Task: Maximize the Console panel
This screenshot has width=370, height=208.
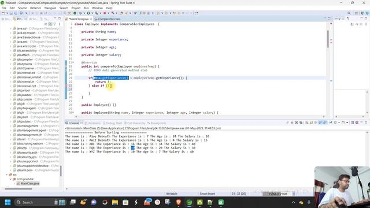Action: (366, 122)
